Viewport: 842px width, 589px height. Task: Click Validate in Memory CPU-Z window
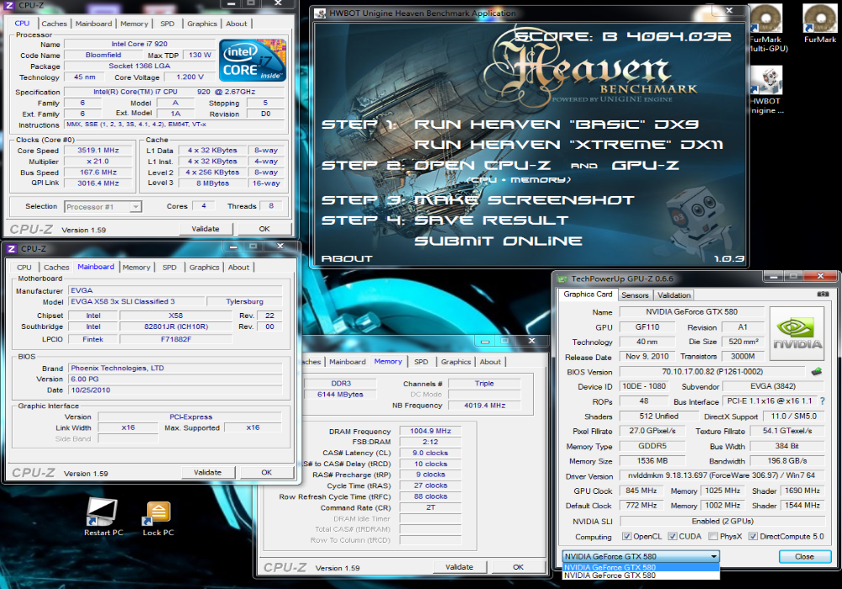[x=460, y=566]
